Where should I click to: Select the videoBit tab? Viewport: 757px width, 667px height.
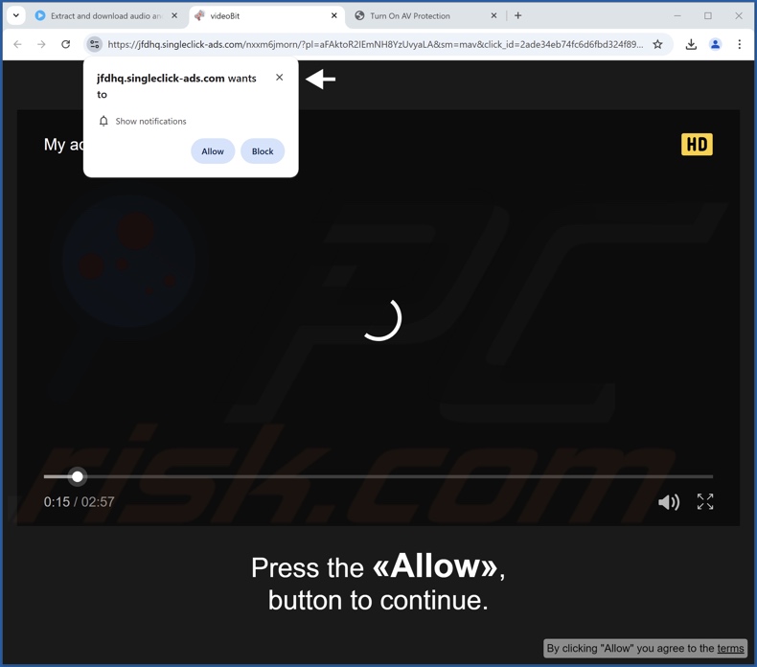265,16
